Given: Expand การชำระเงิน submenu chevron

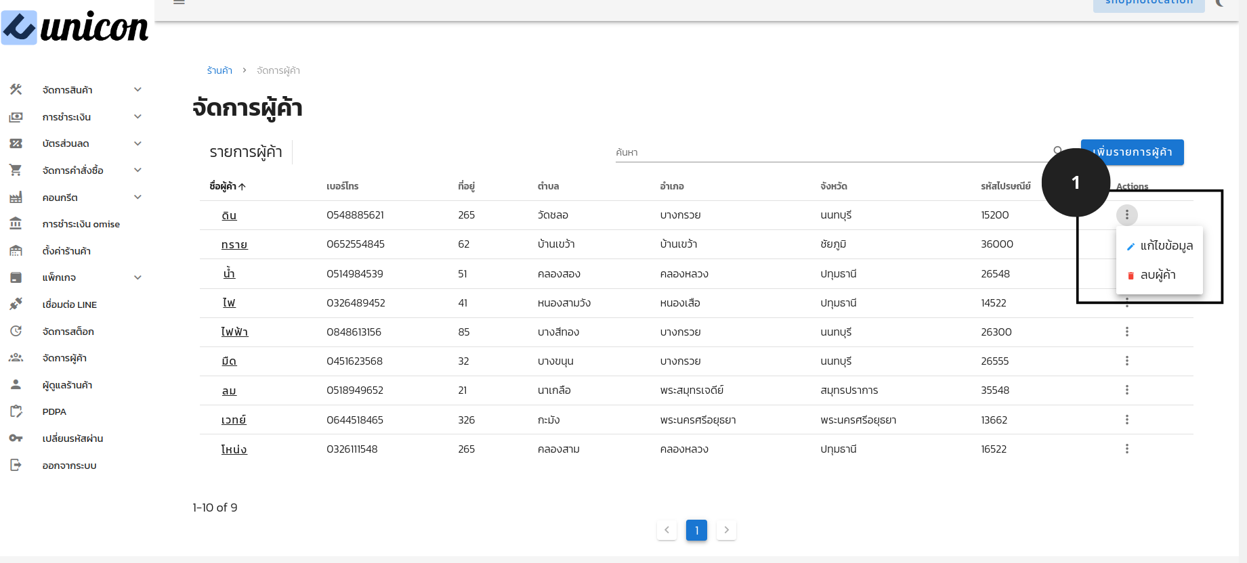Looking at the screenshot, I should click(138, 116).
